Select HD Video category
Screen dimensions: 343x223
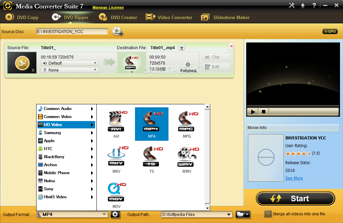(x=66, y=125)
